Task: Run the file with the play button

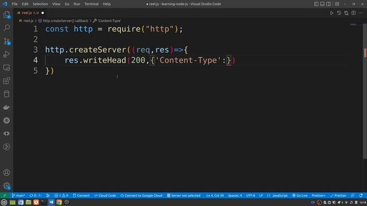Action: (331, 13)
